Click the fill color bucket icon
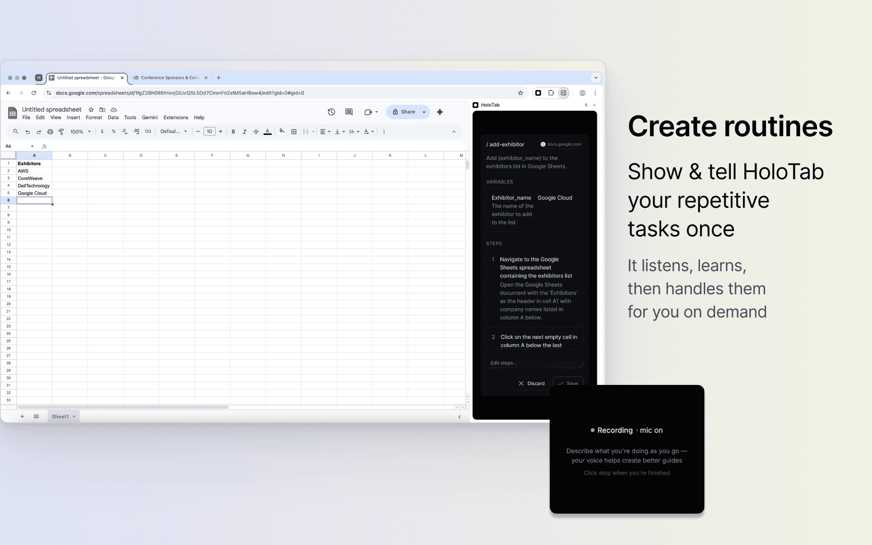This screenshot has height=545, width=872. pyautogui.click(x=281, y=132)
